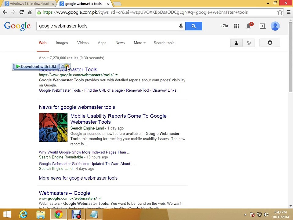The width and height of the screenshot is (293, 220).
Task: Open the Removal-Tool sitelink
Action: tap(138, 90)
